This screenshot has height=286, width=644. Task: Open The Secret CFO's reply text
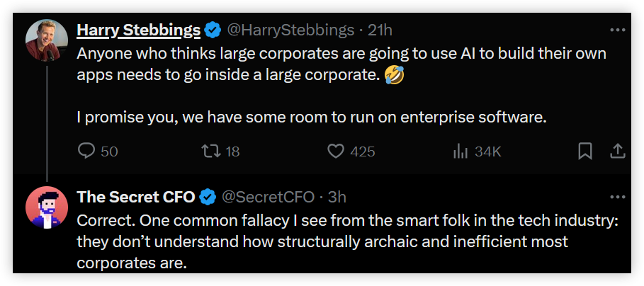coord(340,241)
